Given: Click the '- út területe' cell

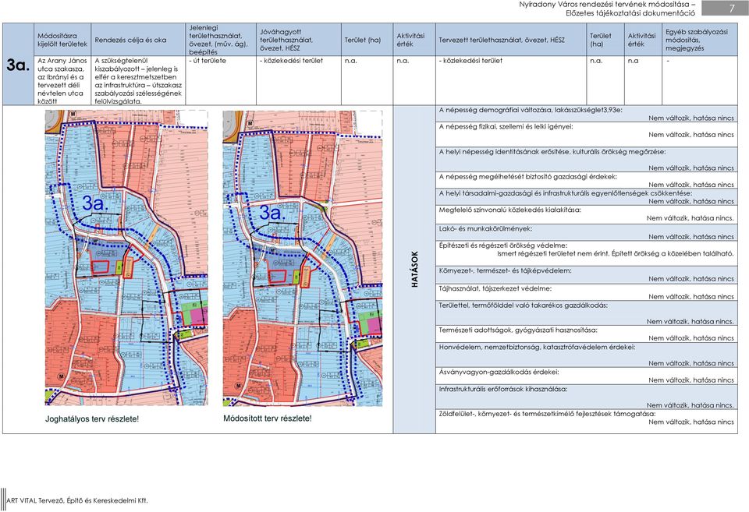Looking at the screenshot, I should [x=221, y=80].
